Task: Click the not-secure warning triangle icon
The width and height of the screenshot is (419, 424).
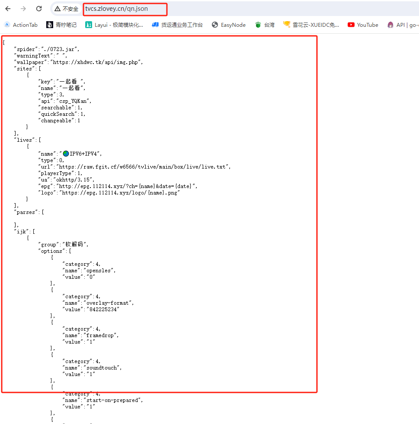Action: tap(58, 9)
